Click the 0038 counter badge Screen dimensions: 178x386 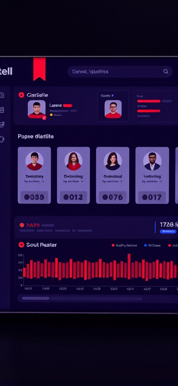(x=34, y=197)
